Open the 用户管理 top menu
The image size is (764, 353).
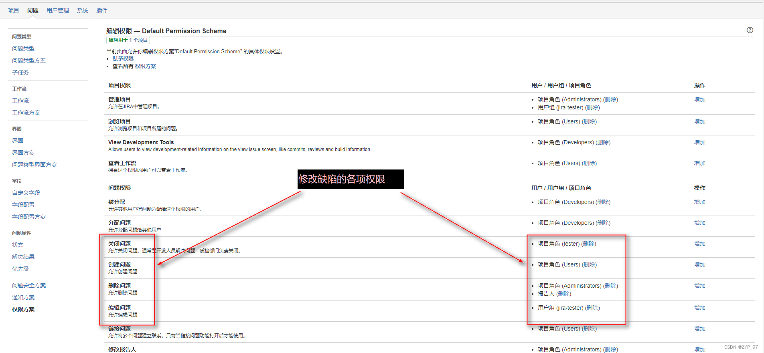pos(58,10)
